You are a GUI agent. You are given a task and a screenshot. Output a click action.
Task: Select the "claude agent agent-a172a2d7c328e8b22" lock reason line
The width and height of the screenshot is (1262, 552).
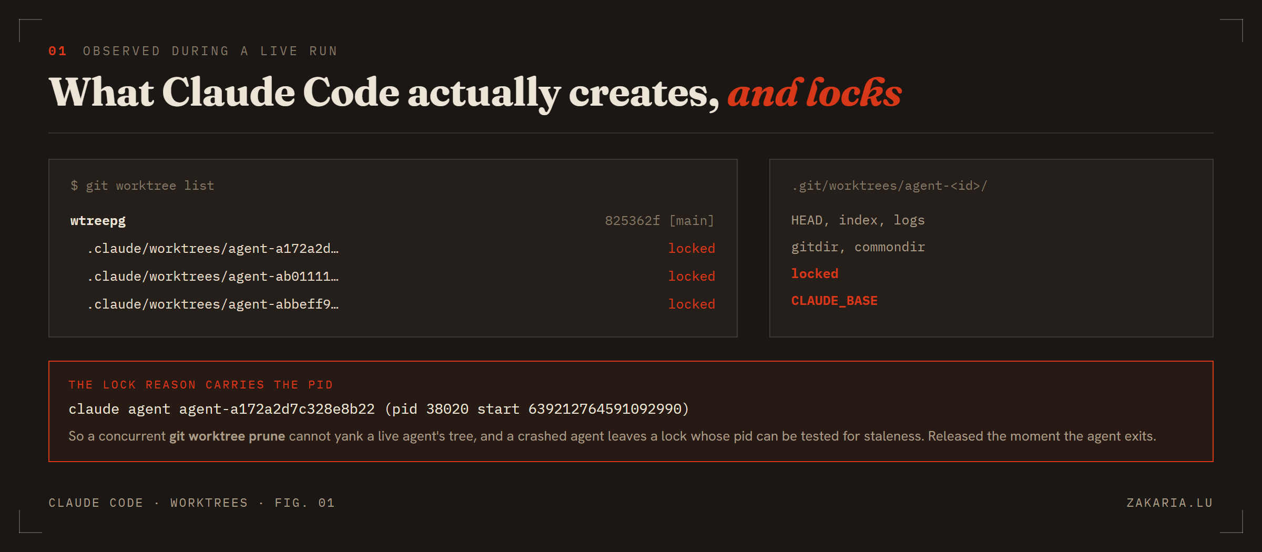(379, 409)
